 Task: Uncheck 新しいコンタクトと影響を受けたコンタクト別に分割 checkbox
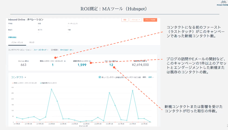100,77
